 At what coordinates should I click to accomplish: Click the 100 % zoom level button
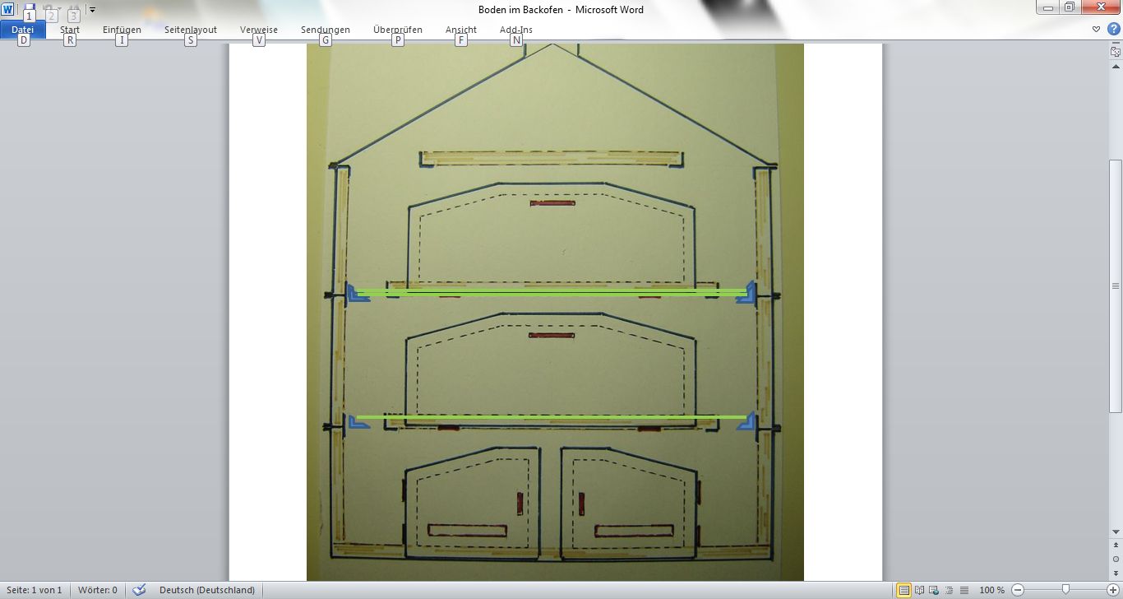991,590
